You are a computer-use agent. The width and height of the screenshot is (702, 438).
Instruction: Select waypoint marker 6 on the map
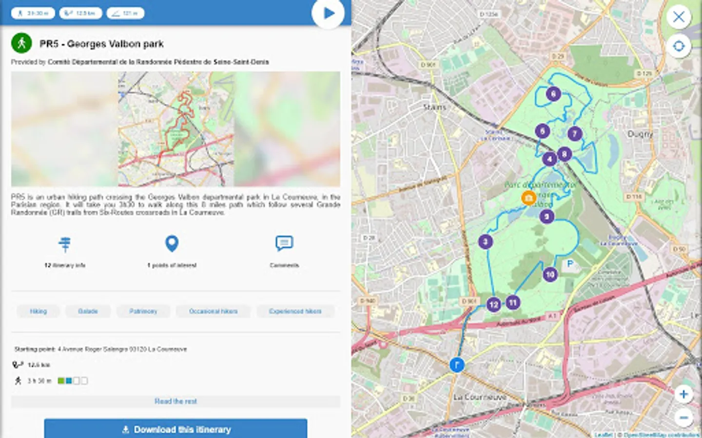[553, 94]
